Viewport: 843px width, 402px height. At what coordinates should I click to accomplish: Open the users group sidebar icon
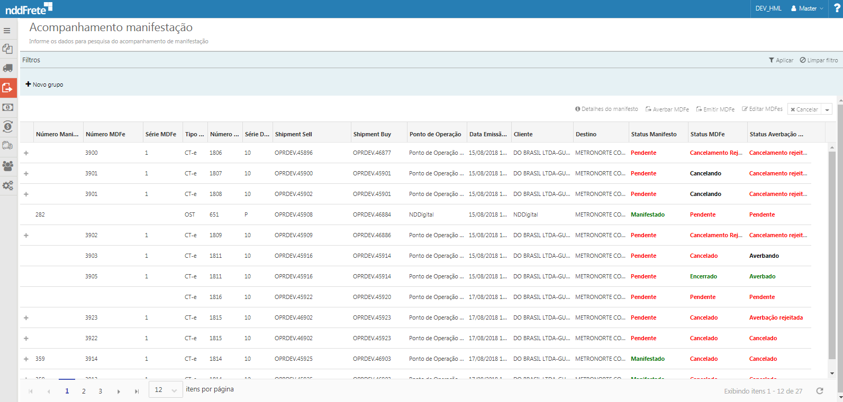[7, 166]
